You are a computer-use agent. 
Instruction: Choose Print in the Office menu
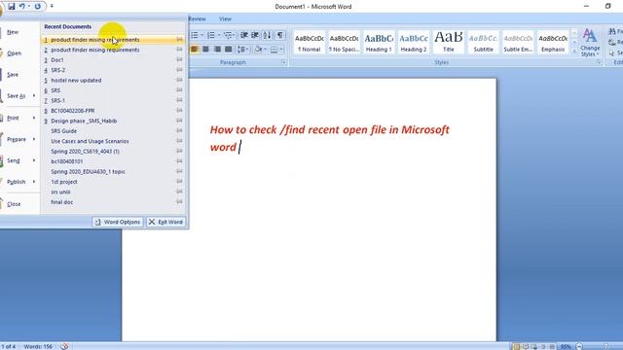[x=13, y=118]
